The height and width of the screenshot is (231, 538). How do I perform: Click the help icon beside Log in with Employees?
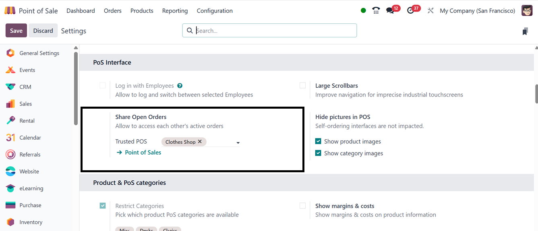pos(180,86)
